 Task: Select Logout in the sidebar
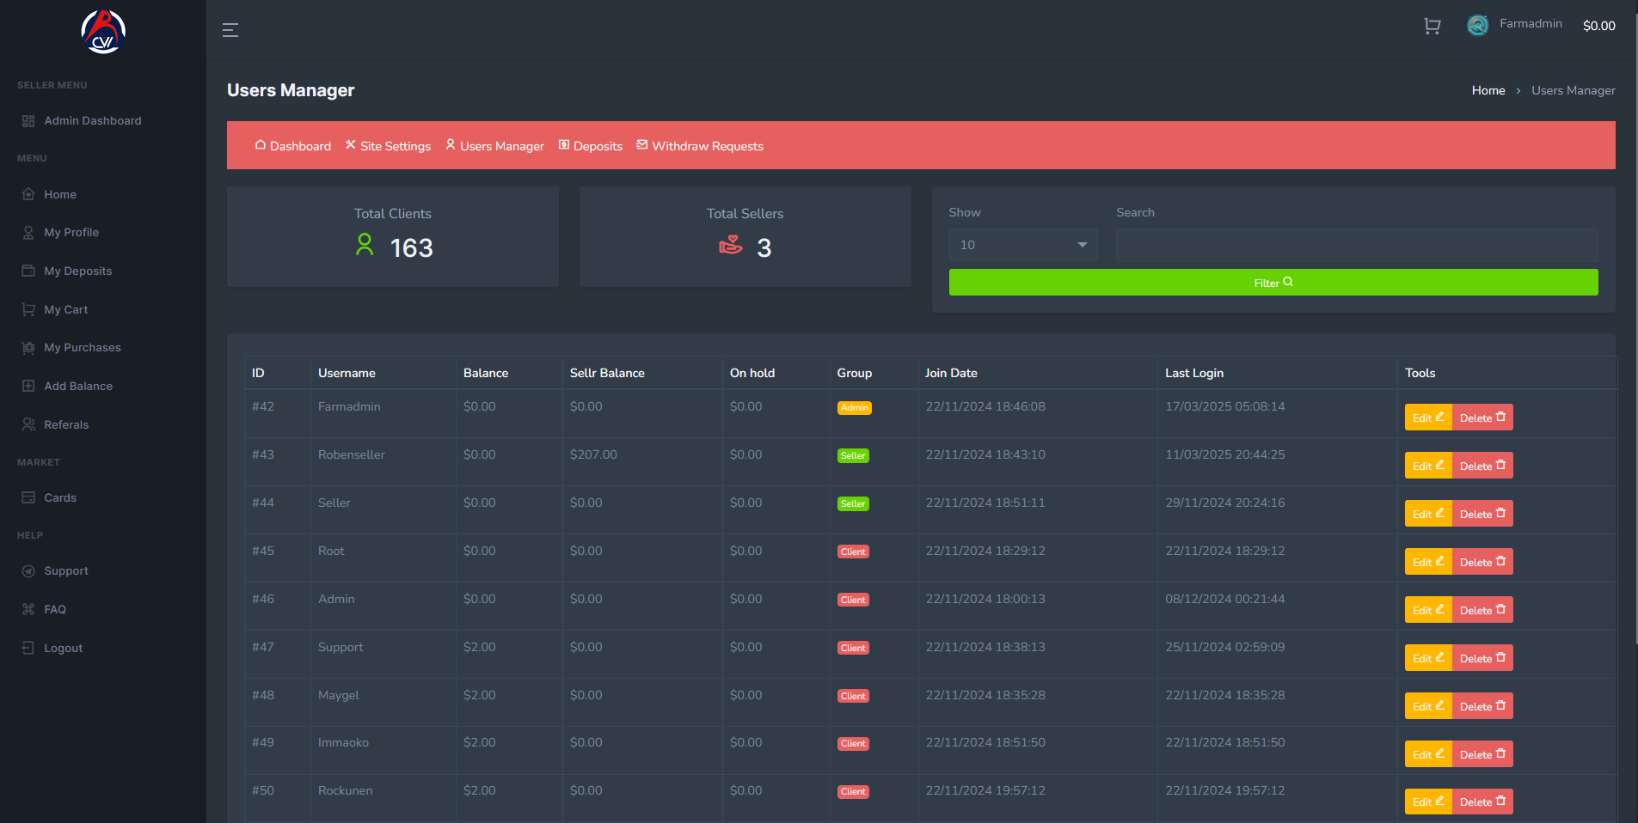(x=63, y=649)
